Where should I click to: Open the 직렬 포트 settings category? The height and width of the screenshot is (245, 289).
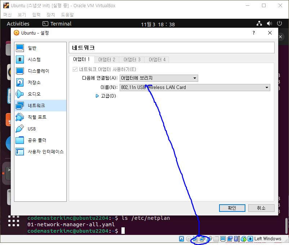tap(40, 117)
